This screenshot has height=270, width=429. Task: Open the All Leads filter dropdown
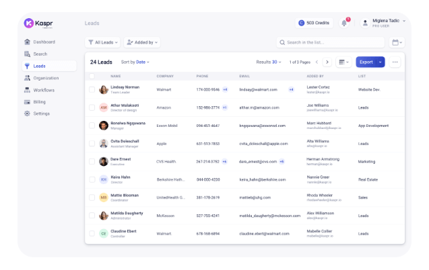tap(102, 42)
